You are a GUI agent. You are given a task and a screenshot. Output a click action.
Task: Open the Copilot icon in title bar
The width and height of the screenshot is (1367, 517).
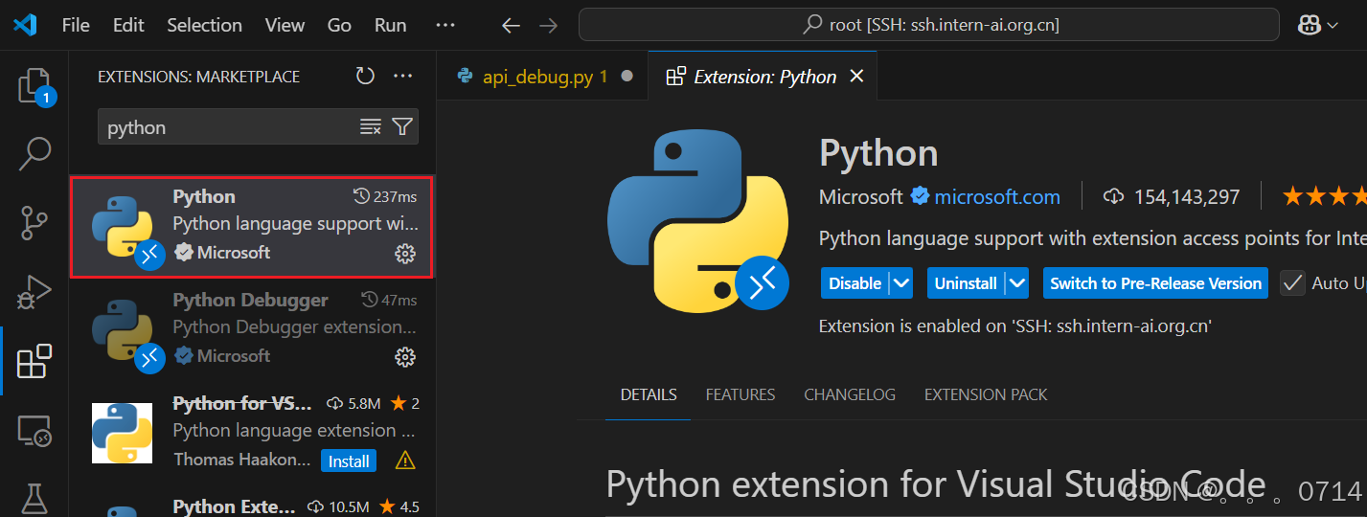click(1309, 26)
